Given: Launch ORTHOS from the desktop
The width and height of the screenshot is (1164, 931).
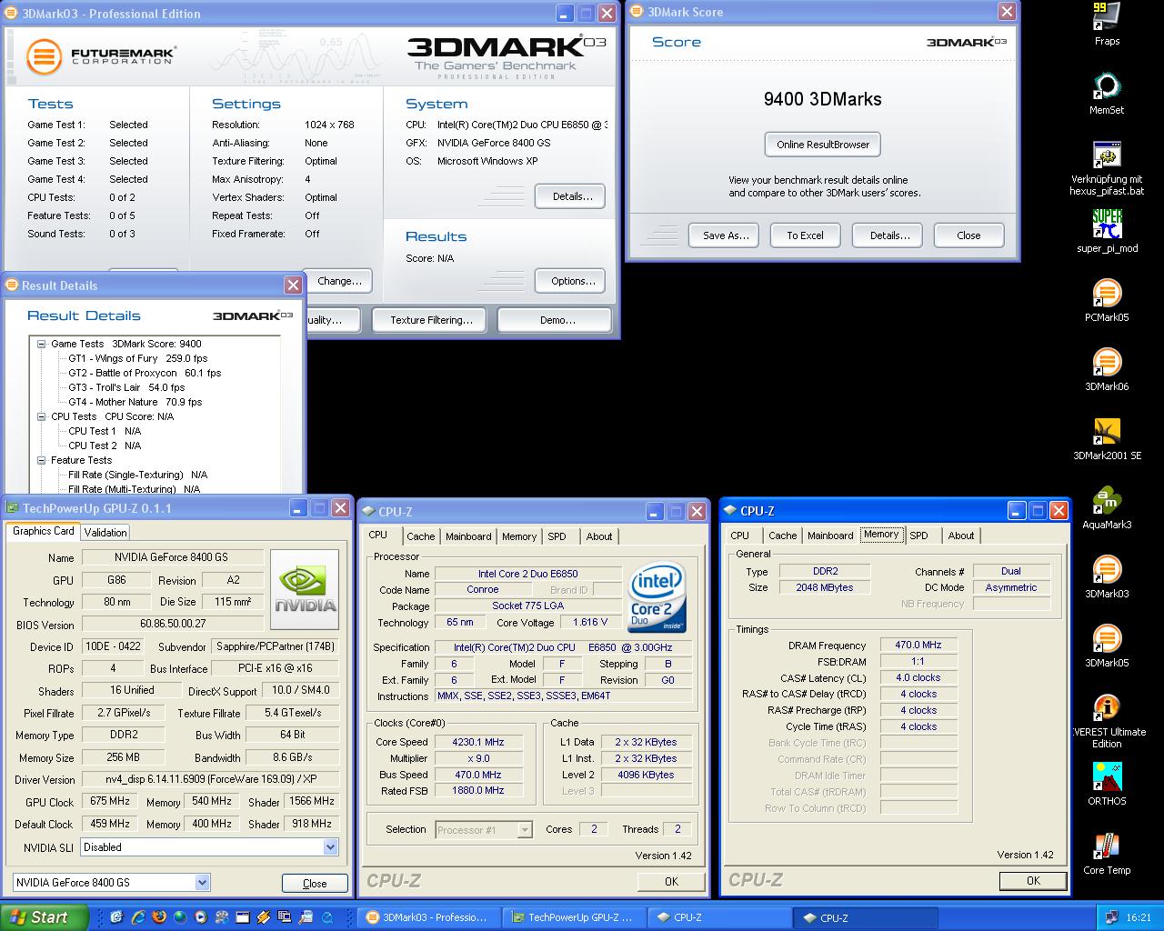Looking at the screenshot, I should coord(1107,785).
